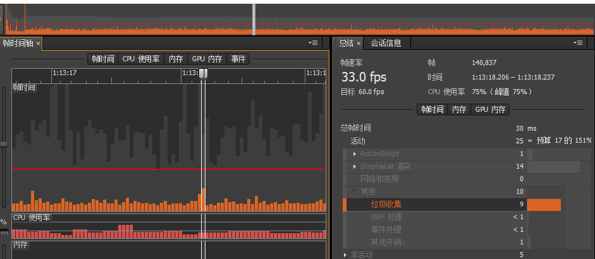Click the 内存 graph label
Image resolution: width=595 pixels, height=259 pixels.
pyautogui.click(x=20, y=245)
